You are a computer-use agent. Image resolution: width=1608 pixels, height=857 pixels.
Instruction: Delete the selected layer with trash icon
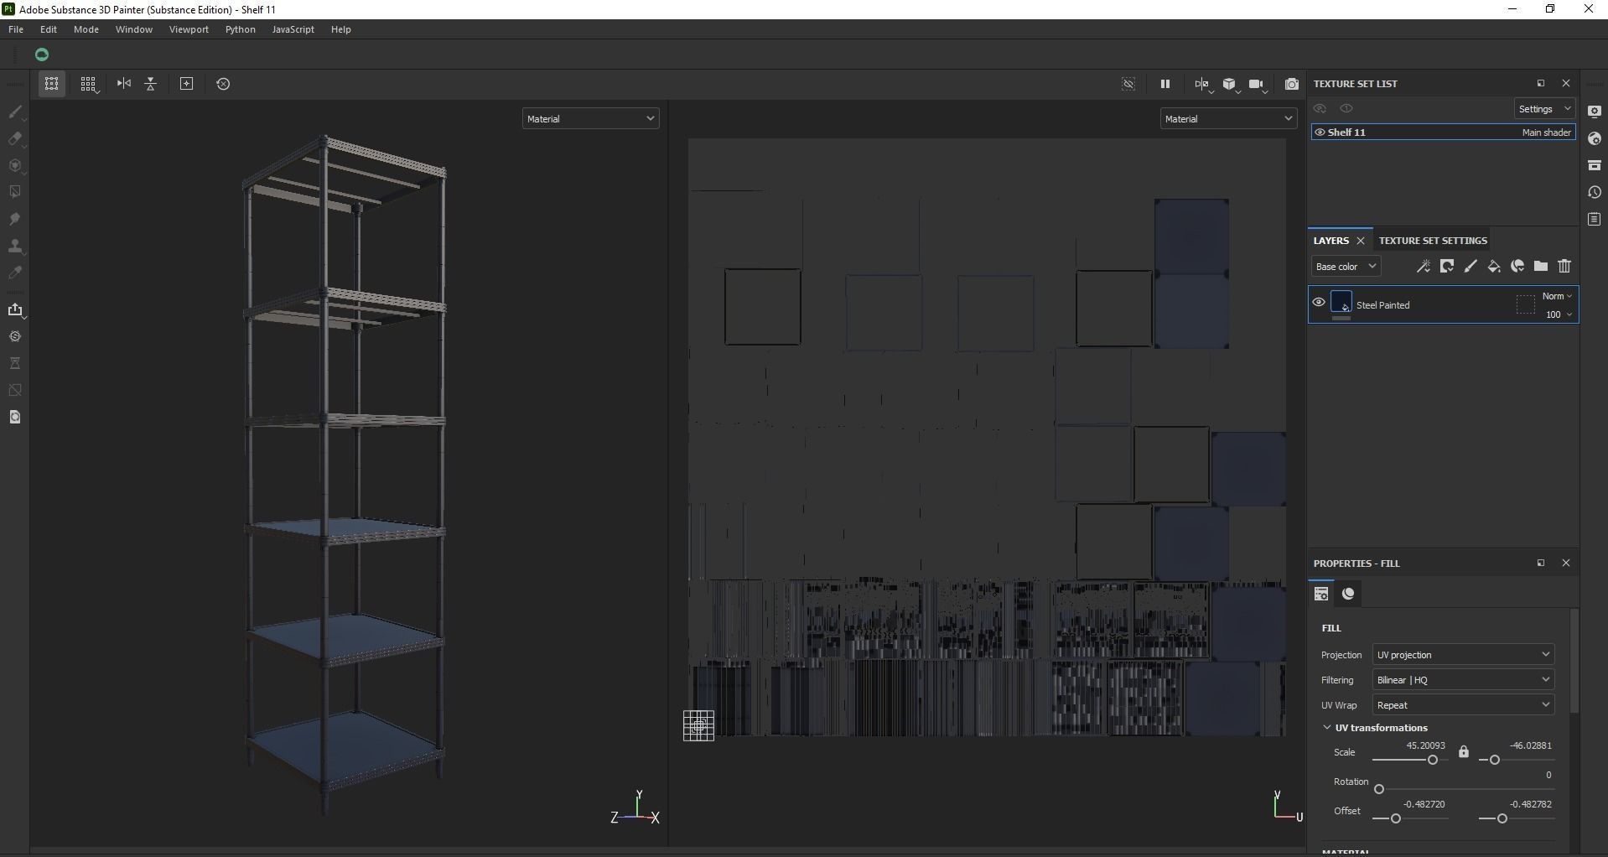(x=1564, y=266)
